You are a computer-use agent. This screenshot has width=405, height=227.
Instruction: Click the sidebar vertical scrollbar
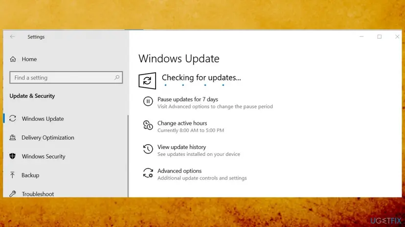point(128,156)
